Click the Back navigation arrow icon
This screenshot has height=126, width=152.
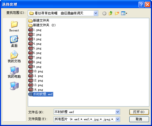[104, 14]
